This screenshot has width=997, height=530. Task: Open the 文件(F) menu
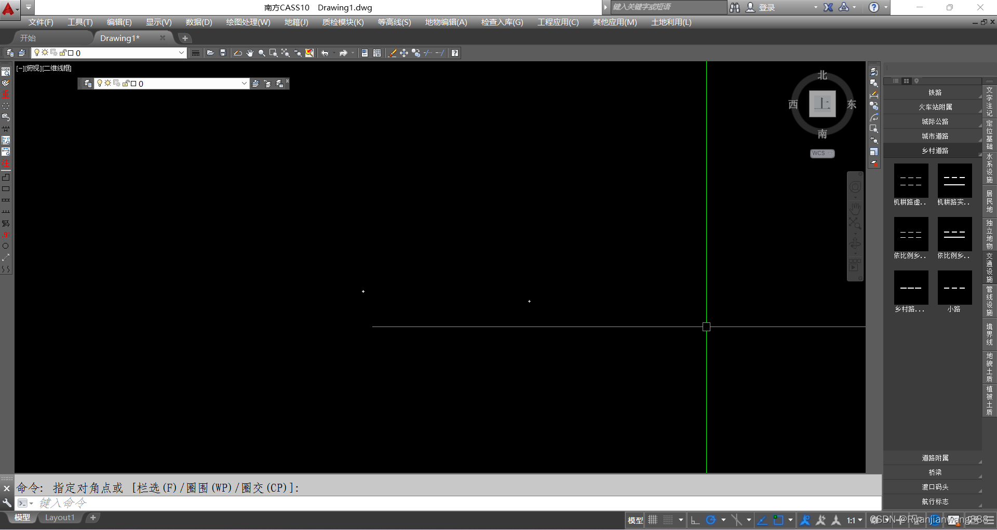[x=41, y=22]
